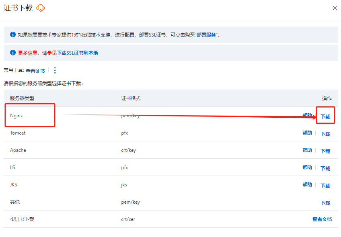This screenshot has height=237, width=341.
Task: Download the IIS pfx certificate
Action: tap(325, 169)
